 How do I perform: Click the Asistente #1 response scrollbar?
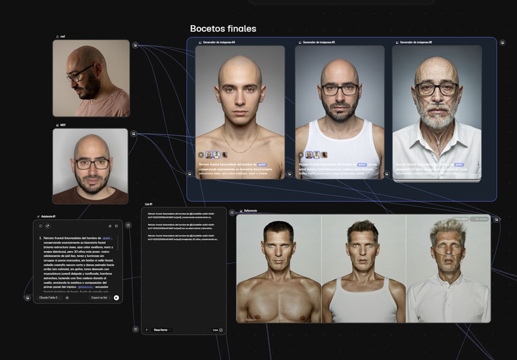[118, 243]
